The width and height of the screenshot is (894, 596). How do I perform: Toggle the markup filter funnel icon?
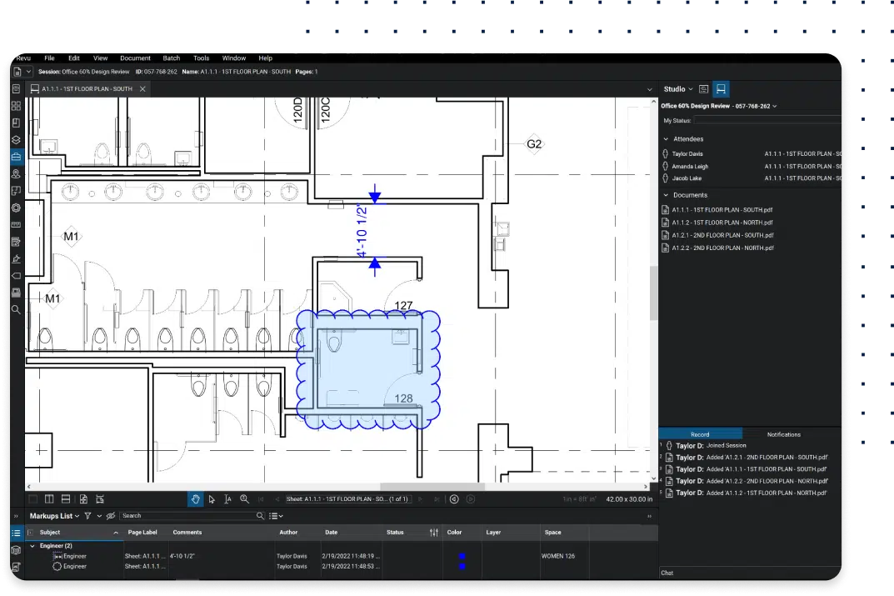[x=87, y=516]
